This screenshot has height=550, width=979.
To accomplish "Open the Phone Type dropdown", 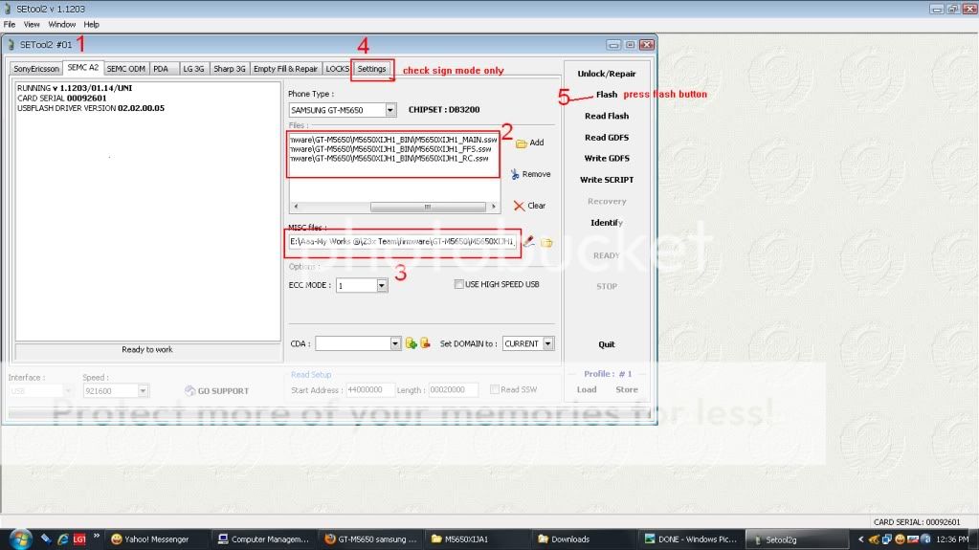I will [390, 110].
